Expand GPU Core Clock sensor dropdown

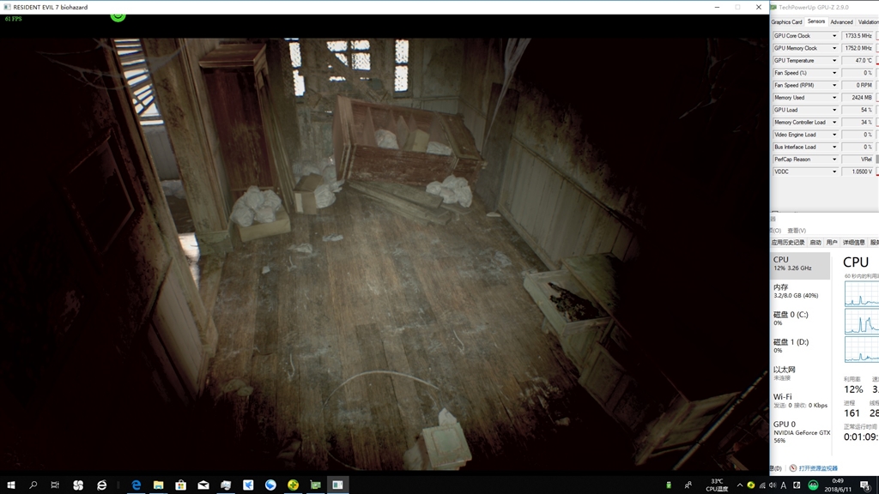coord(834,36)
